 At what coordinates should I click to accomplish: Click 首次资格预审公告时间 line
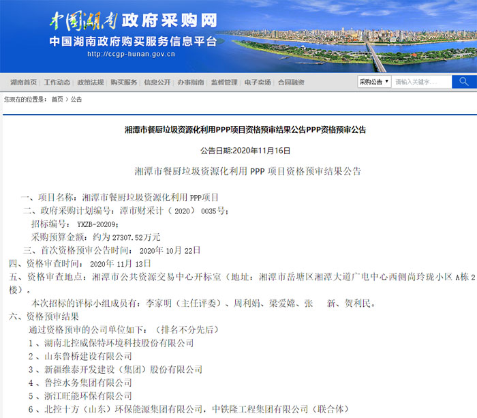[x=112, y=250]
